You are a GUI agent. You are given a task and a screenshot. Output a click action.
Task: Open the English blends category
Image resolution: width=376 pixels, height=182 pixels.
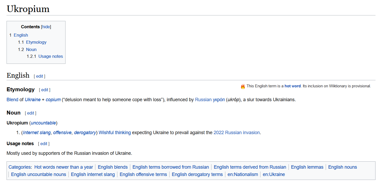pyautogui.click(x=113, y=167)
